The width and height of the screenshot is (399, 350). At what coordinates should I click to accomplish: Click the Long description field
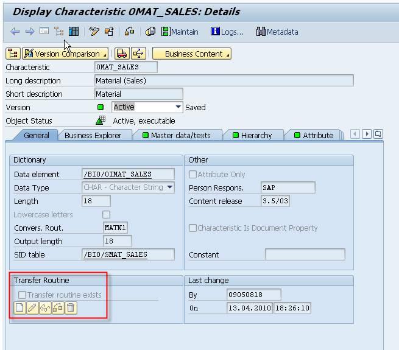click(x=224, y=80)
